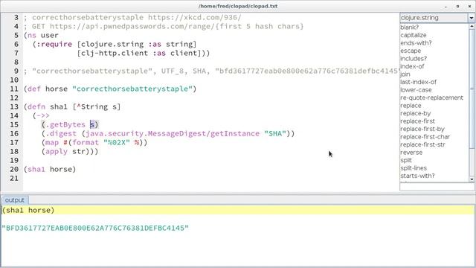Click the 'def horse' definition line
This screenshot has width=476, height=268.
click(x=110, y=89)
